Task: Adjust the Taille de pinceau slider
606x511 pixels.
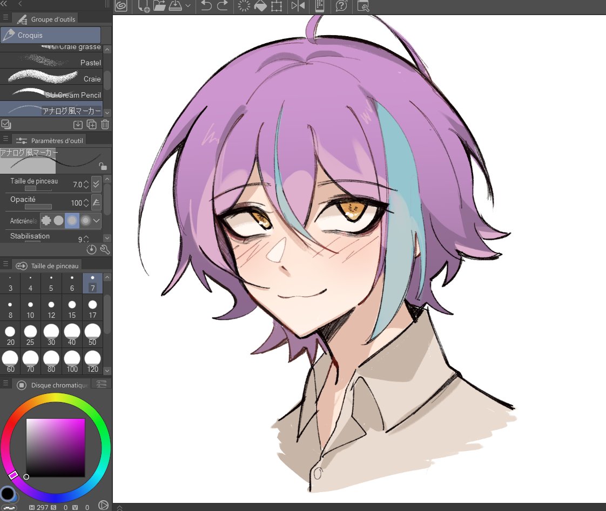Action: 38,189
